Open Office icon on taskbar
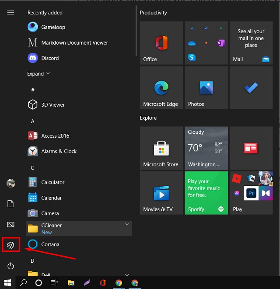Viewport: 280px width, 289px height. [103, 283]
